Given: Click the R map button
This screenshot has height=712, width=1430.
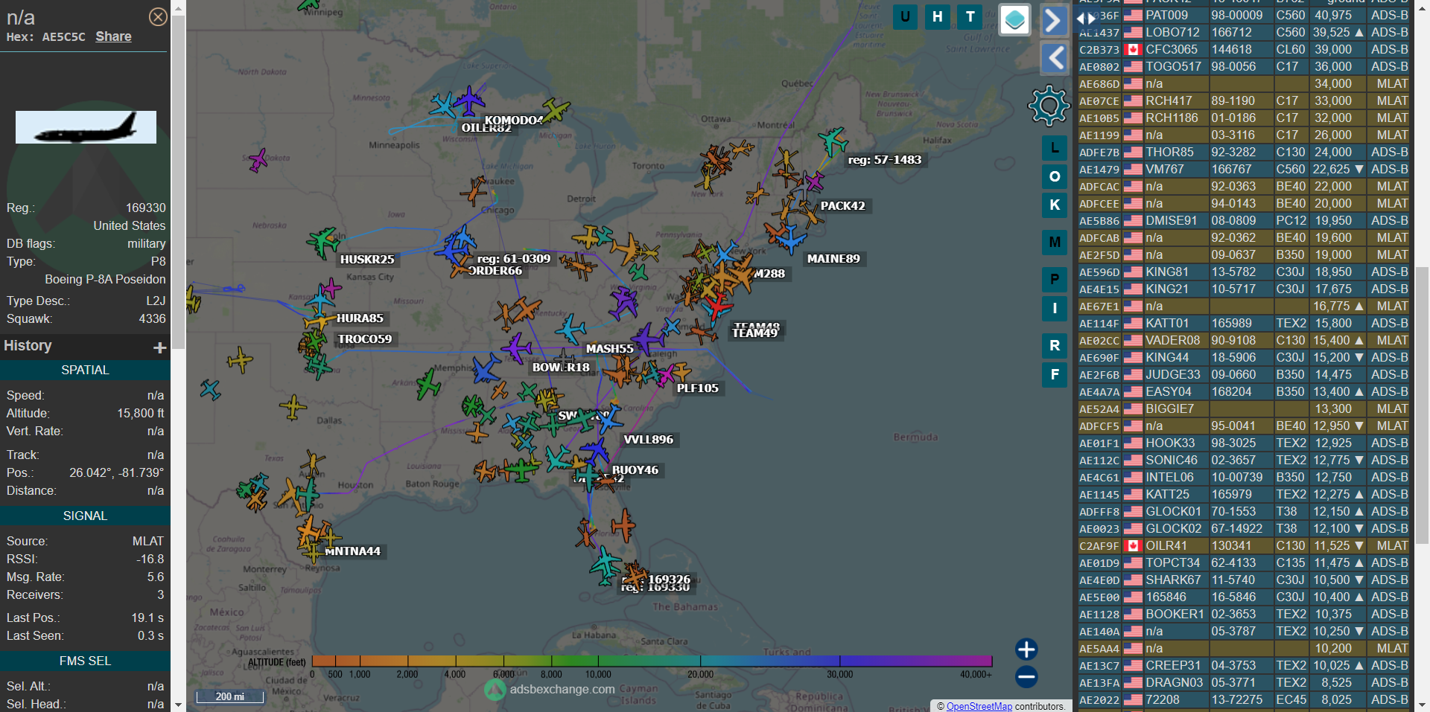Looking at the screenshot, I should click(x=1055, y=346).
